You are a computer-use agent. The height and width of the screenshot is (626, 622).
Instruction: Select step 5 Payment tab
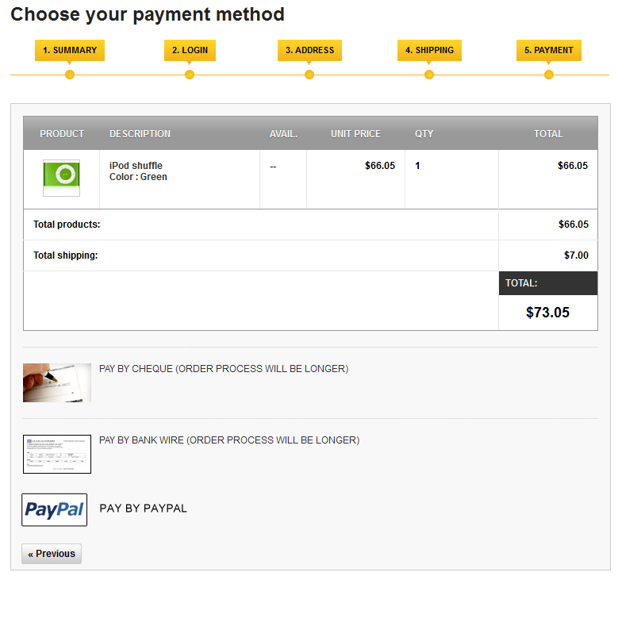[548, 50]
